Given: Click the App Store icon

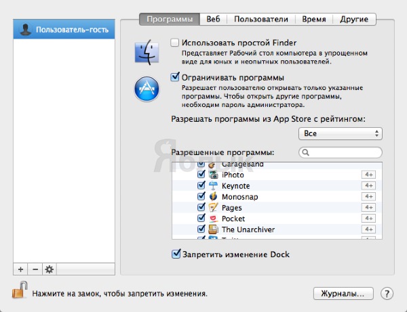Looking at the screenshot, I should pyautogui.click(x=147, y=89).
